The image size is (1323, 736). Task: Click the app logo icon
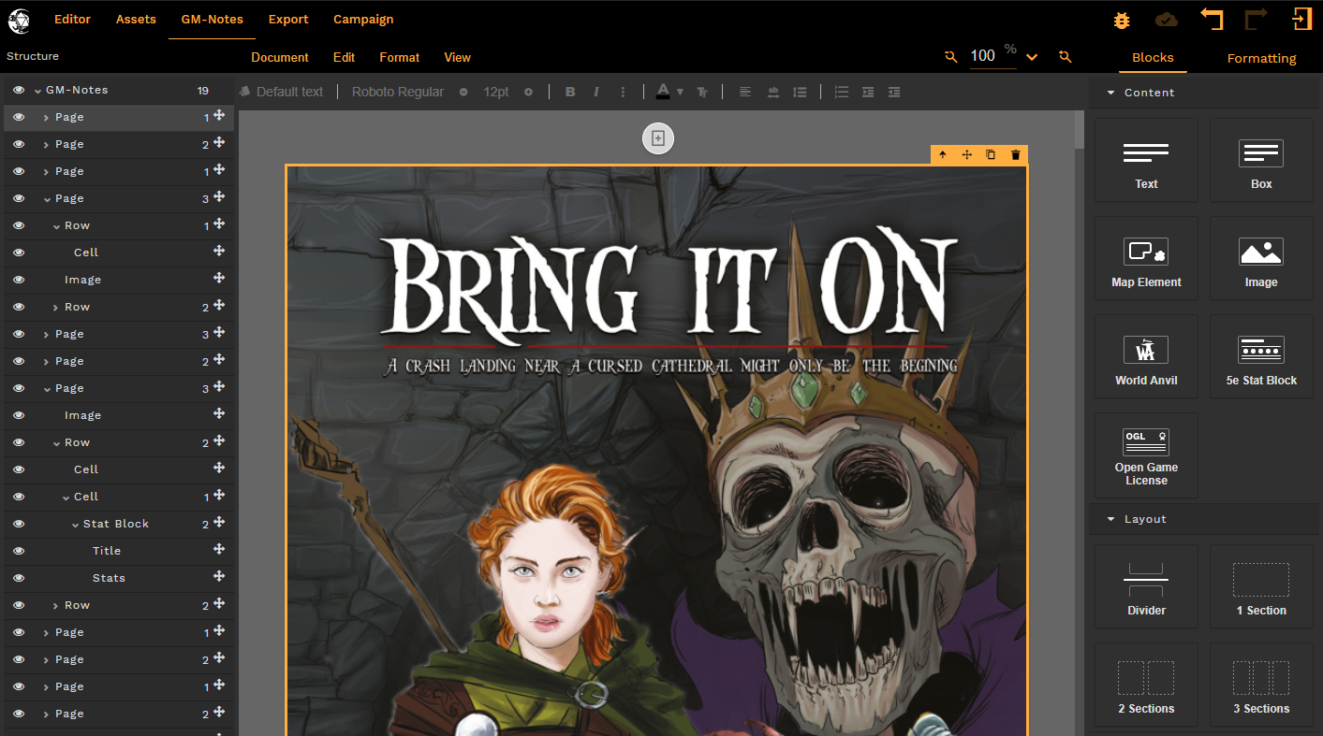19,20
